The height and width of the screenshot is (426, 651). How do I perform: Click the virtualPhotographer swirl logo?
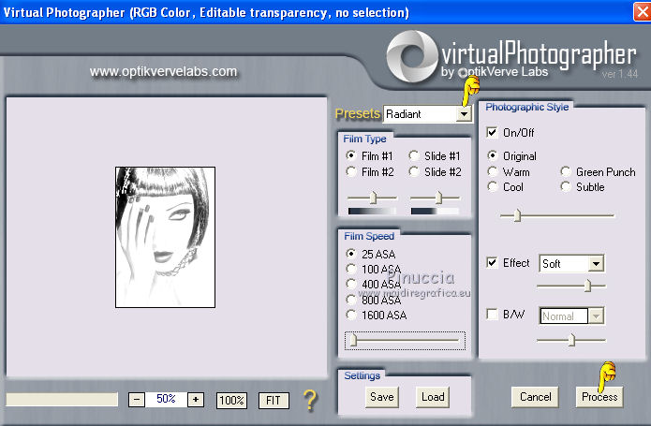pyautogui.click(x=412, y=56)
